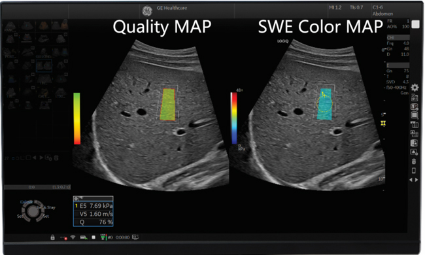Click the disconnected network icon with red mark
Viewport: 425px width, 255px height.
(63, 237)
